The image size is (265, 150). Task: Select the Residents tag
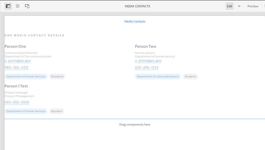tap(57, 77)
